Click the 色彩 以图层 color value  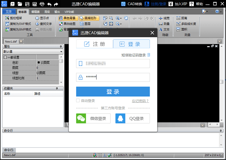pyautogui.click(x=48, y=63)
